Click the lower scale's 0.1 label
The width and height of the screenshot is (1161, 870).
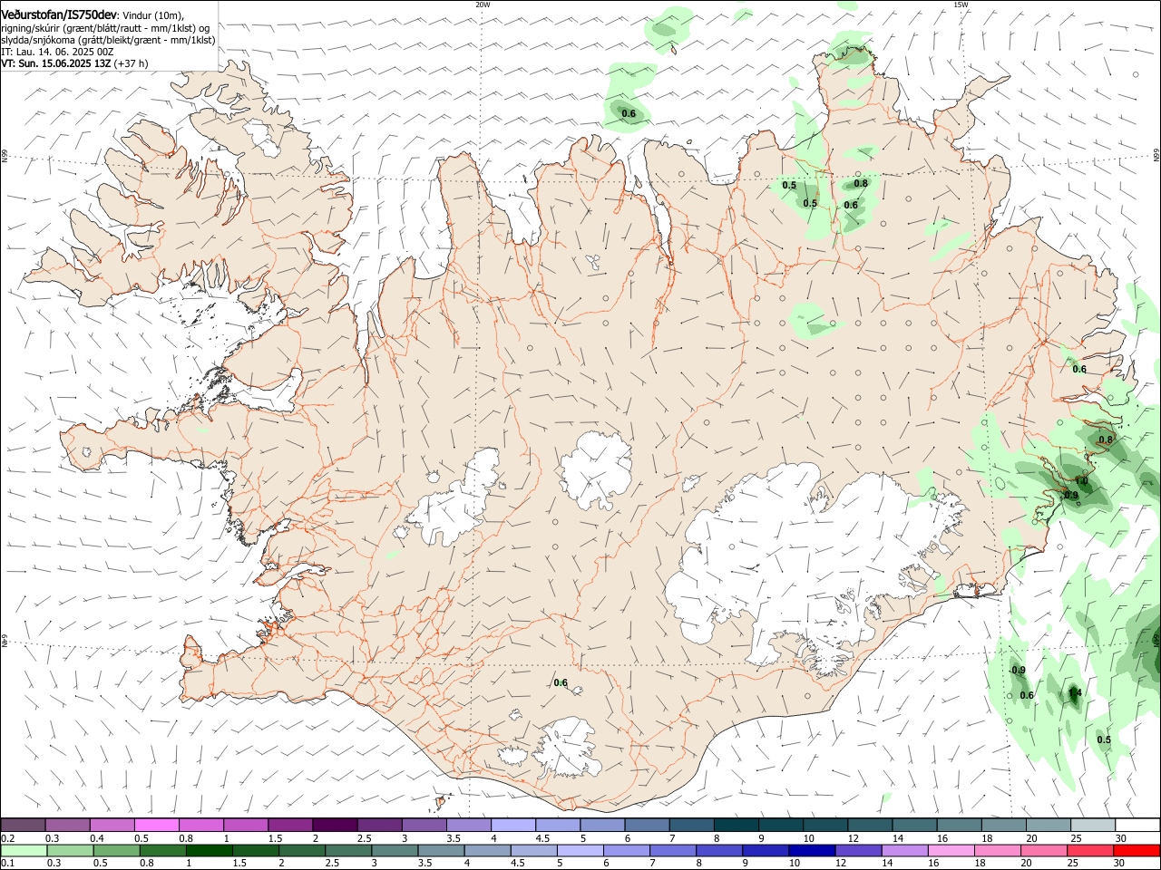click(8, 864)
